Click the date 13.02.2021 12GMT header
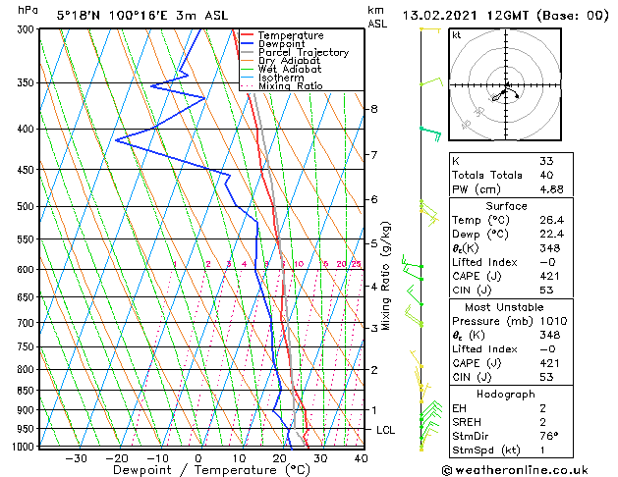 pos(466,16)
